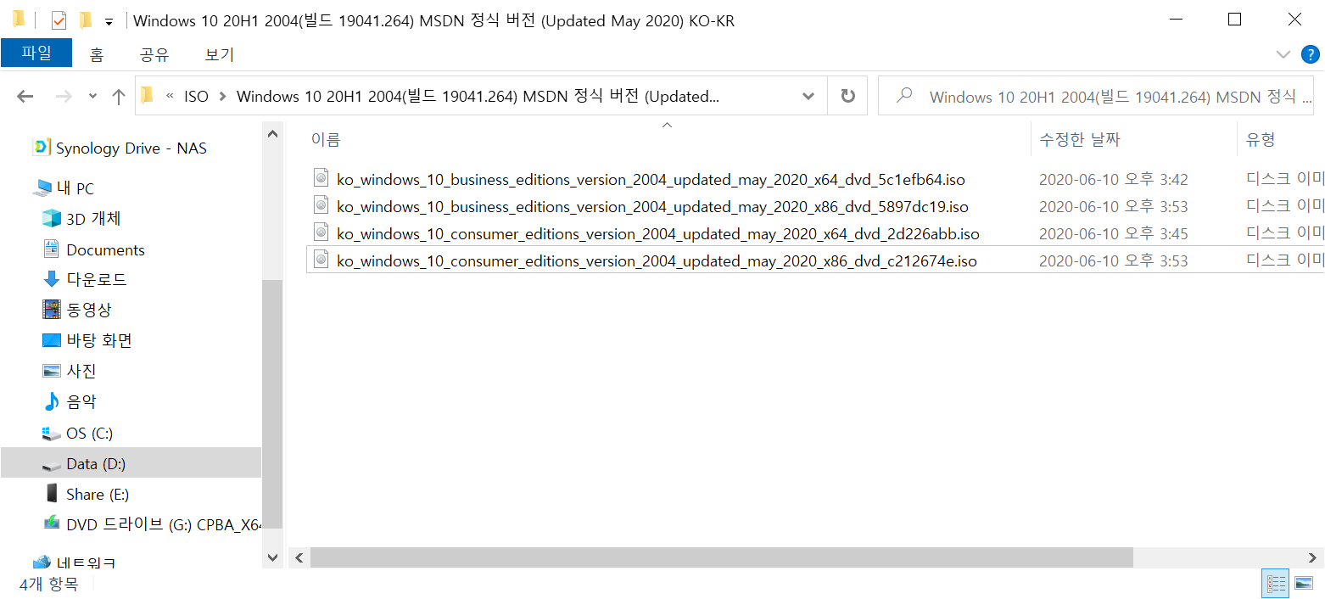1325x599 pixels.
Task: Go up one folder level
Action: 119,96
